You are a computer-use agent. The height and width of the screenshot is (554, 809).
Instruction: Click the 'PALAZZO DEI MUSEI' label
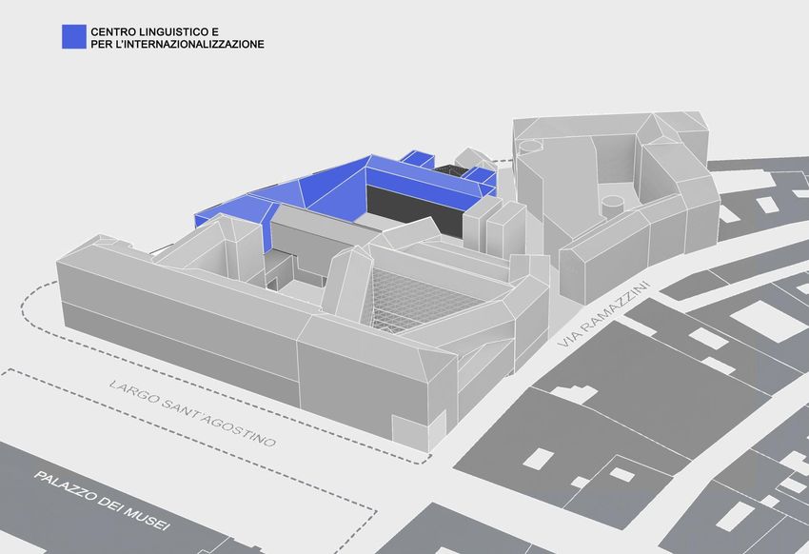[102, 501]
